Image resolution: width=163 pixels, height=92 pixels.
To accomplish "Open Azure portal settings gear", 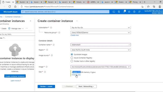I will pos(129,12).
